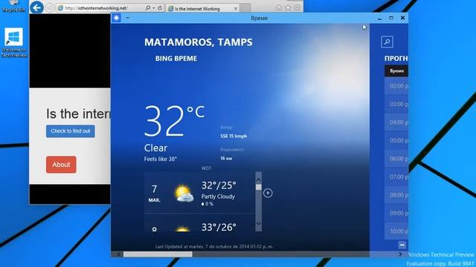Open the Recycle Bin desktop icon
The image size is (476, 267).
click(13, 6)
